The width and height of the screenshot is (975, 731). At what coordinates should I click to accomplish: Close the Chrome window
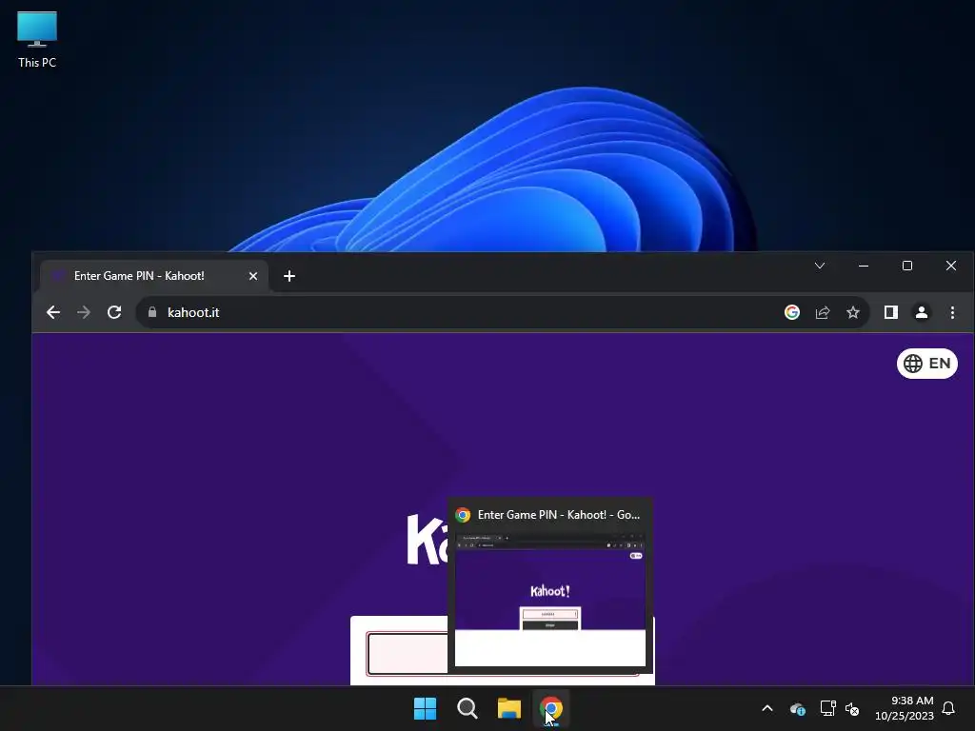tap(951, 266)
